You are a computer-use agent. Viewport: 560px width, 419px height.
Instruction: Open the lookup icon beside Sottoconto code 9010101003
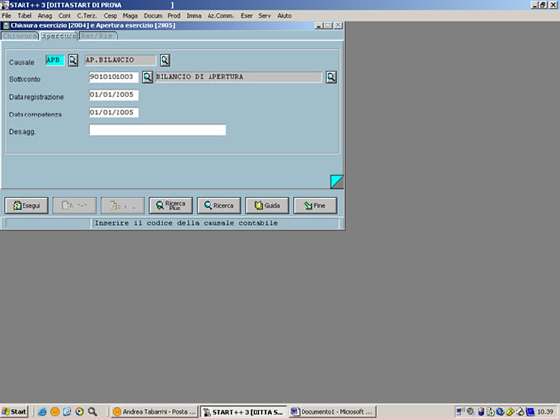147,77
